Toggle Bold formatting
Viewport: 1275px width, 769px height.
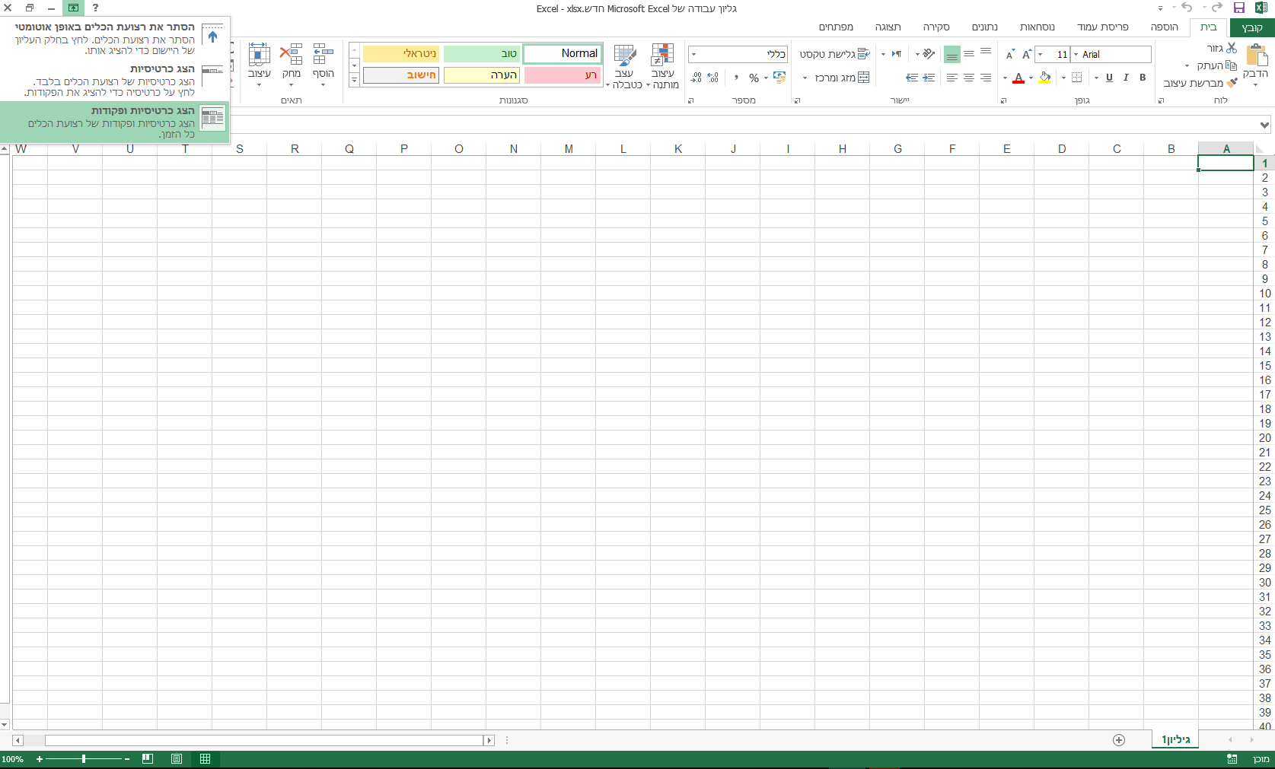(1143, 78)
